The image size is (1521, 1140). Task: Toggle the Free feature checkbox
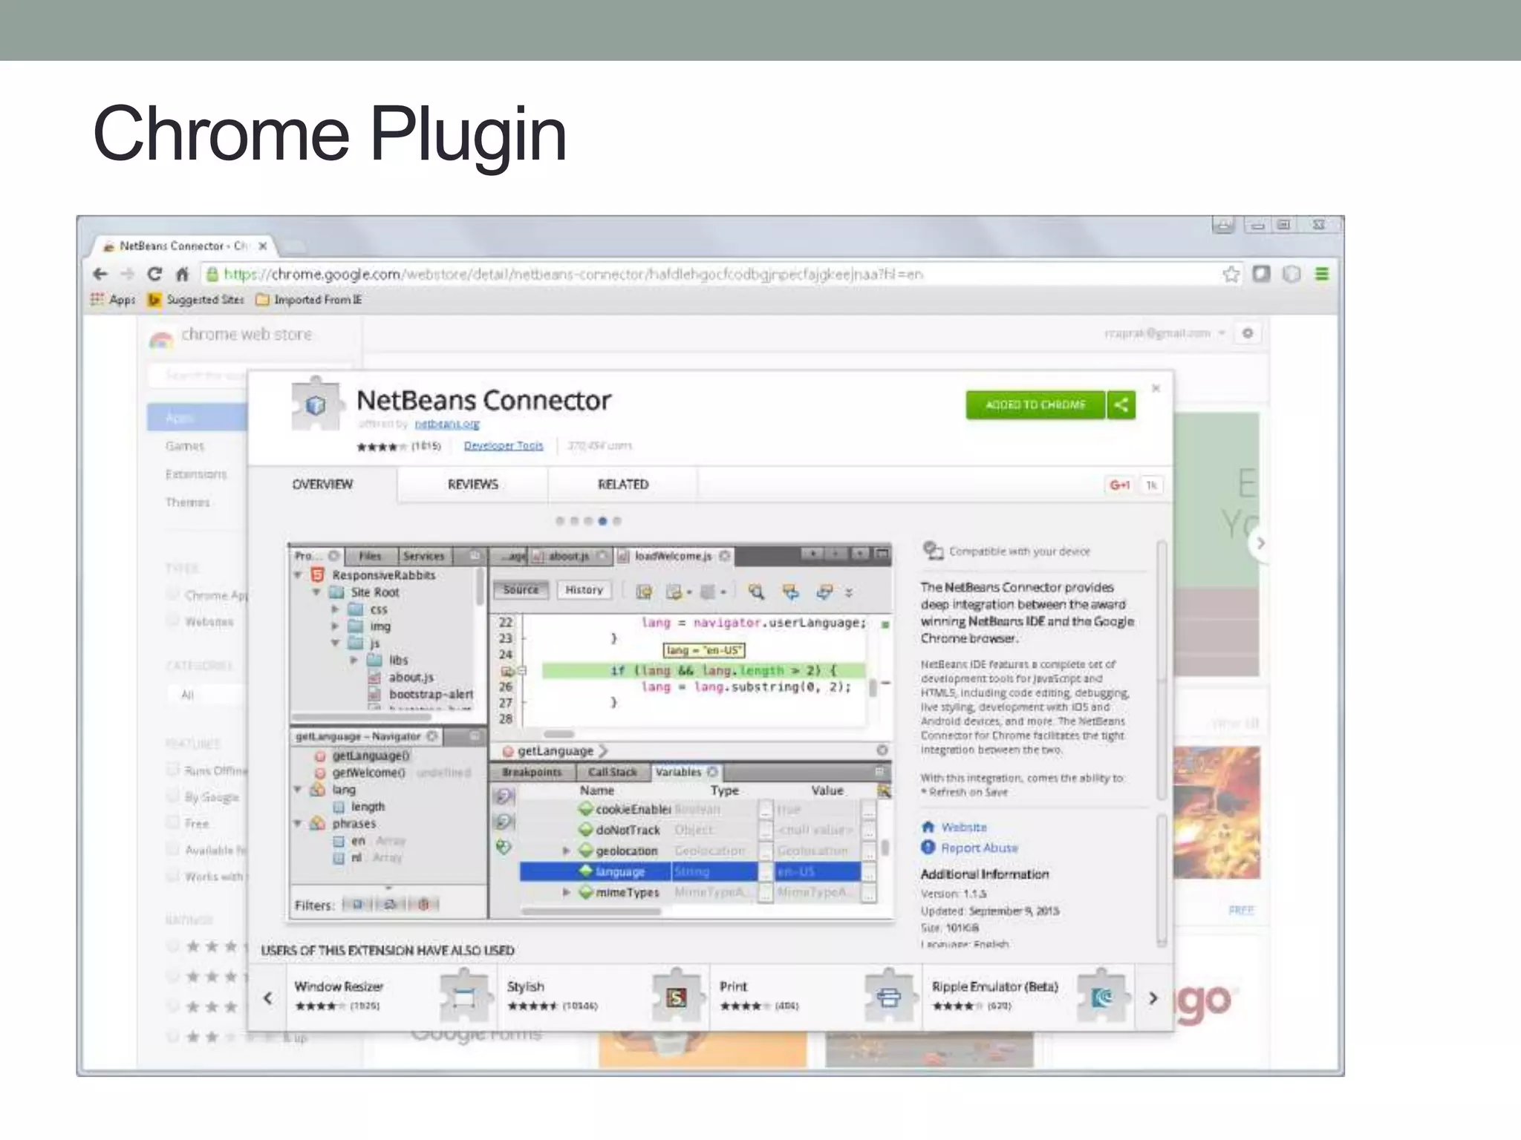point(173,822)
